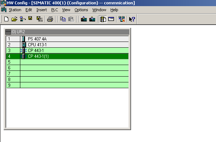Copy selection using the Copy icon
216x142 pixels.
(x=63, y=19)
